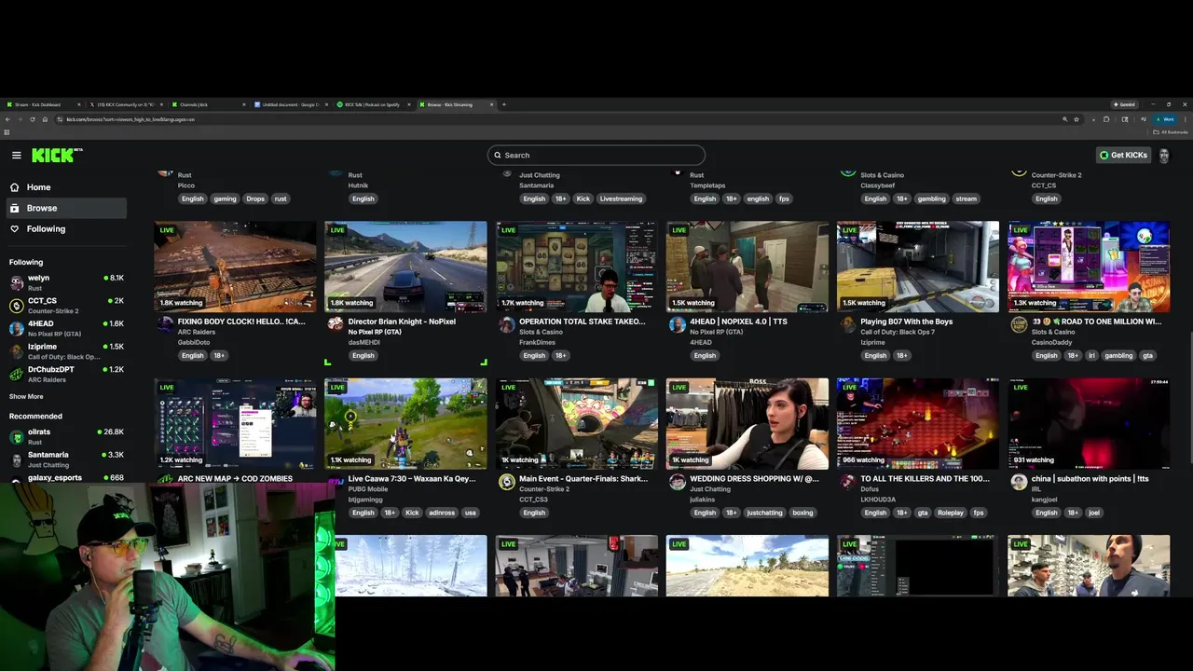Viewport: 1193px width, 671px height.
Task: Click Santamaria in Recommended list
Action: point(66,459)
